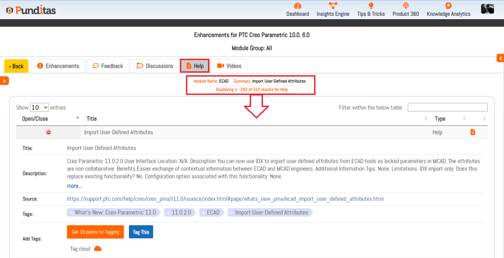Image resolution: width=504 pixels, height=258 pixels.
Task: Open the orange Tag cloud icon
Action: [97, 249]
